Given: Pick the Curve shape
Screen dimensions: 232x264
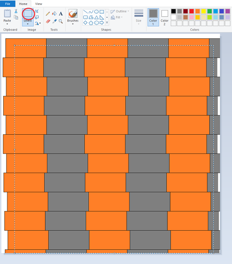Looking at the screenshot, I should click(91, 11).
